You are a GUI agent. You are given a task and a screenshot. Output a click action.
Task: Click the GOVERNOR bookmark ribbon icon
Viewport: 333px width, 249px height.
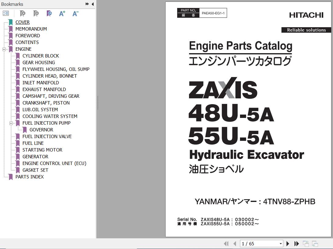pos(25,130)
